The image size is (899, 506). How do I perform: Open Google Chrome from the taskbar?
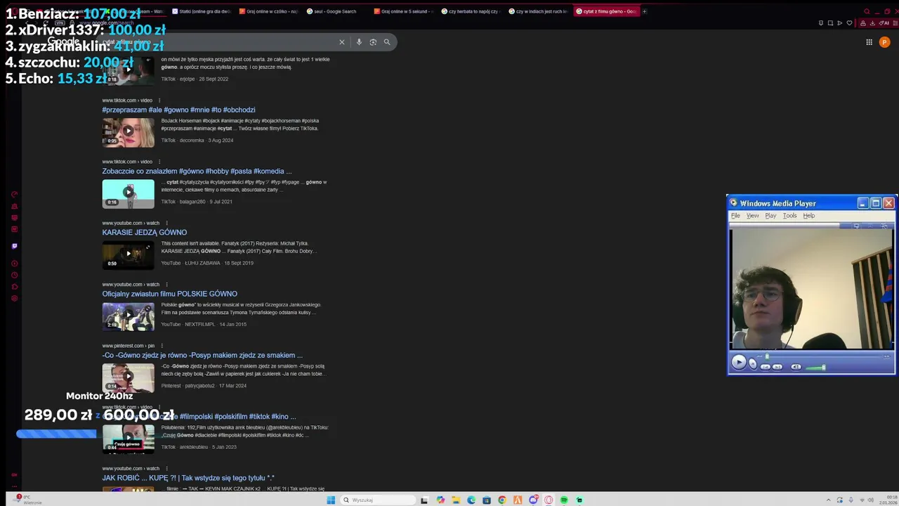pyautogui.click(x=502, y=500)
